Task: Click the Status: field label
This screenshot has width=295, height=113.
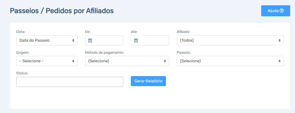Action: pos(22,73)
